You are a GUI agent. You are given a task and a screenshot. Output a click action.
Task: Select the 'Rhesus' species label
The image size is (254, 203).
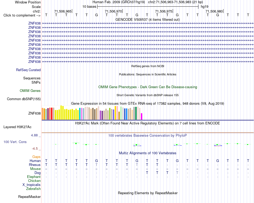[x=35, y=165]
